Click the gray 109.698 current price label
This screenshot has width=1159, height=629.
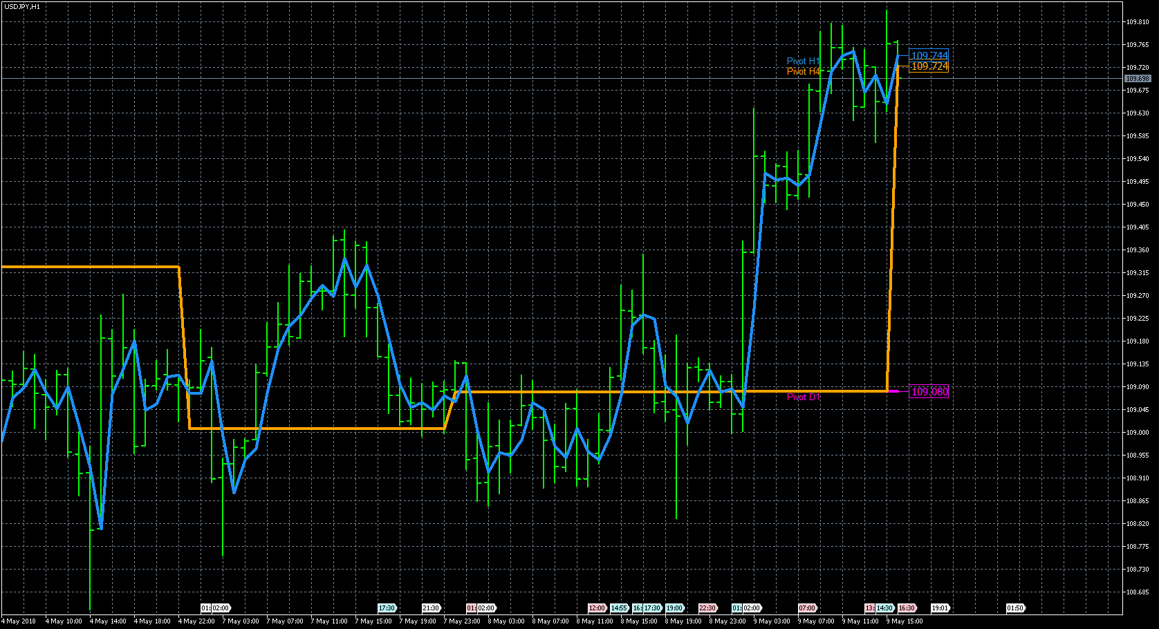pos(1136,79)
